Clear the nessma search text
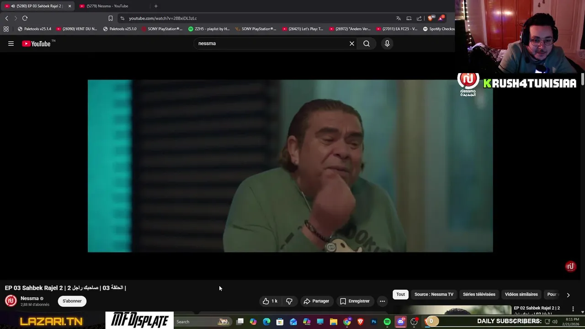 pyautogui.click(x=352, y=43)
